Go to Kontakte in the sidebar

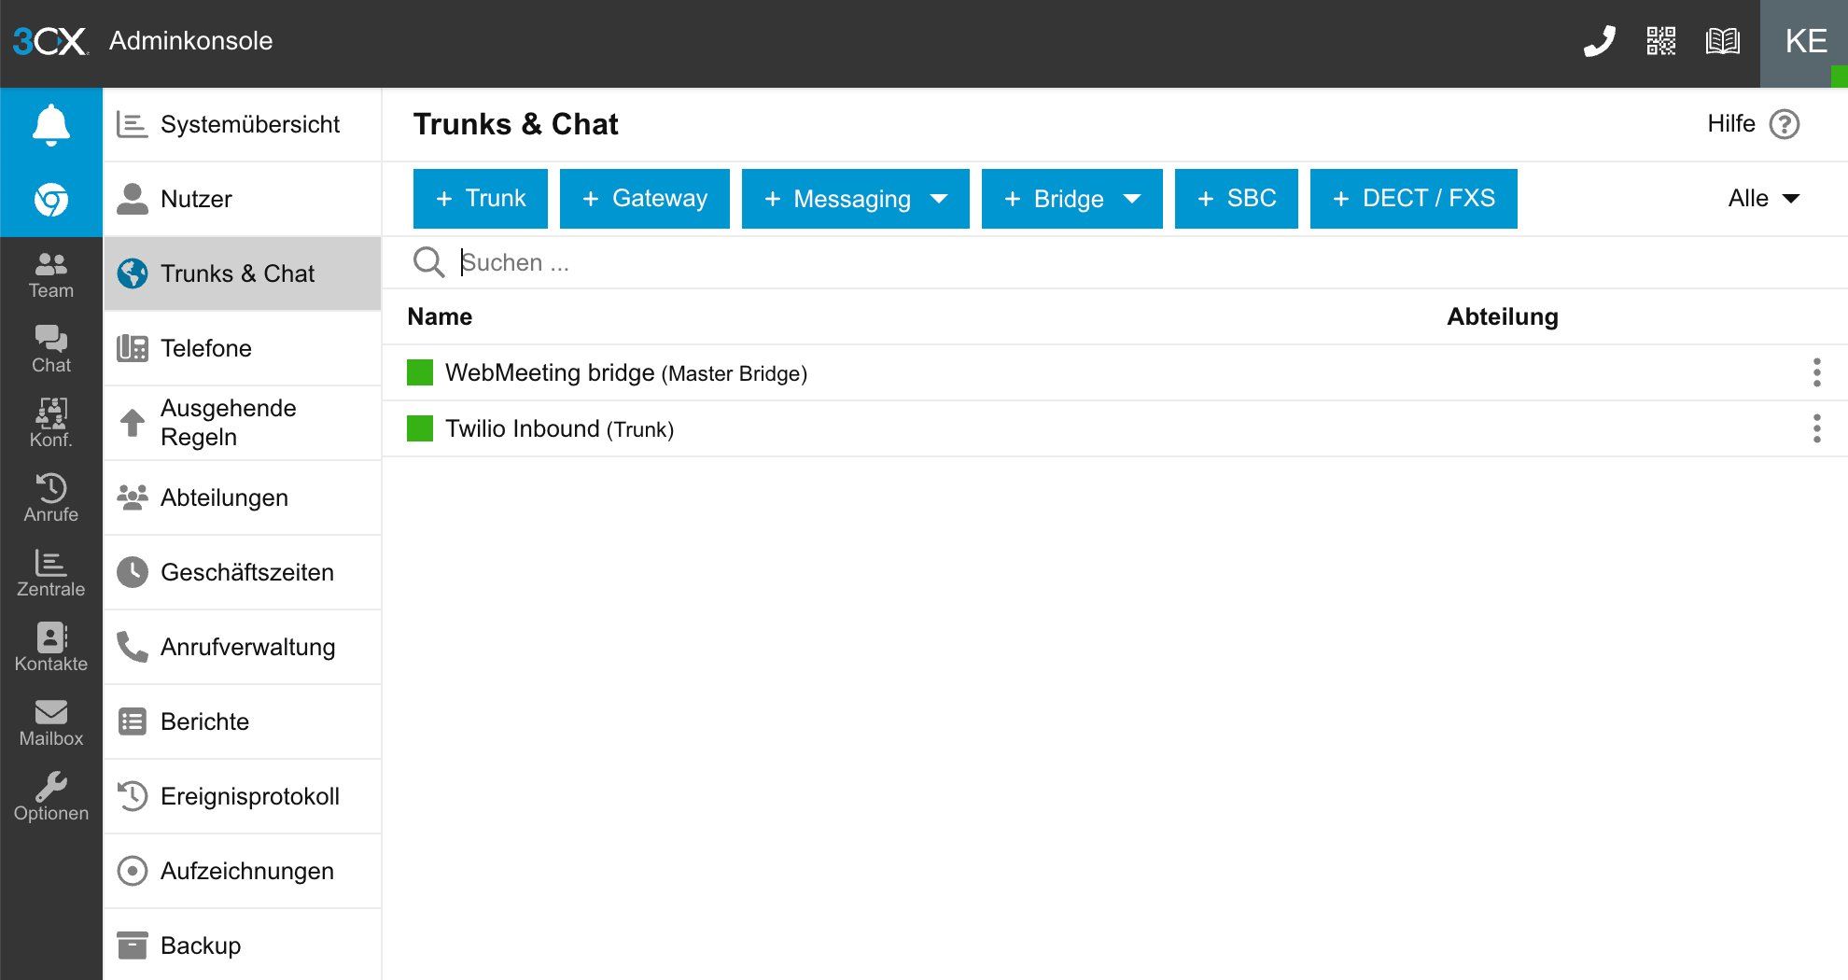pyautogui.click(x=51, y=647)
